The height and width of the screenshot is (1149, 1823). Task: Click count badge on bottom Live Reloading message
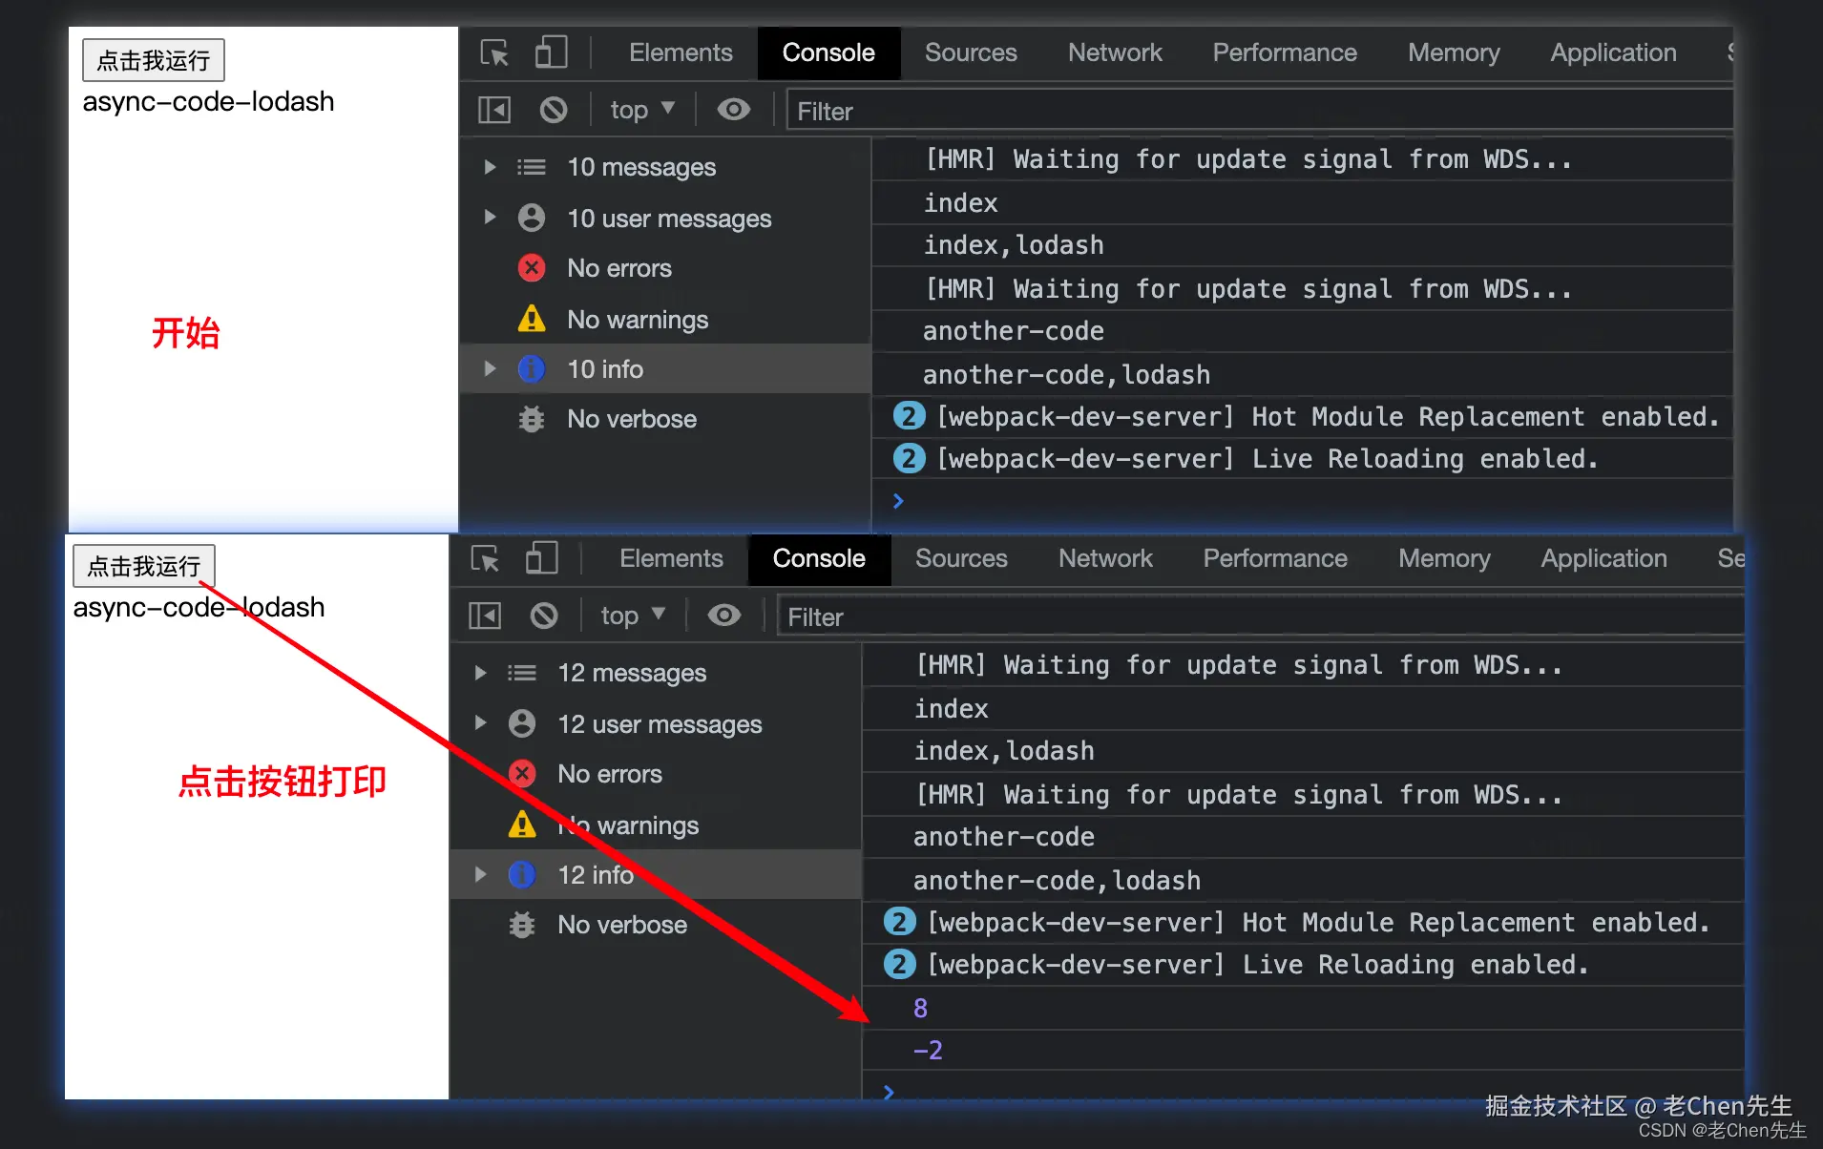[899, 964]
